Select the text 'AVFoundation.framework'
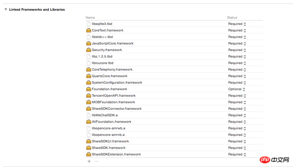293x167 pixels. 112,122
